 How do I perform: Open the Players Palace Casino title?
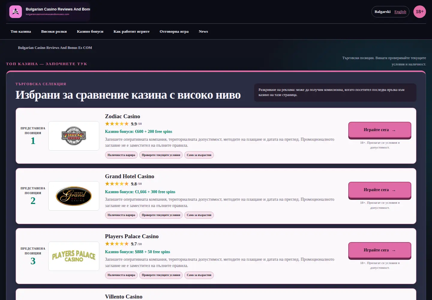132,236
